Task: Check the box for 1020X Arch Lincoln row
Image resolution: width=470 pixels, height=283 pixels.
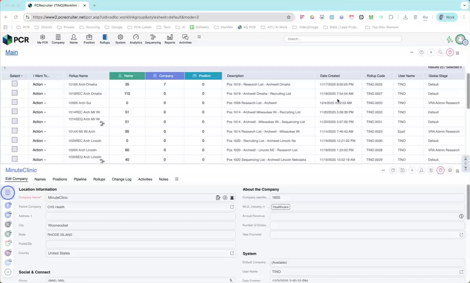Action: coord(15,149)
